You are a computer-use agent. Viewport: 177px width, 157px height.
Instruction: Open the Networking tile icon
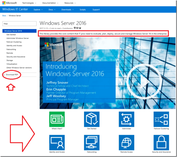click(x=92, y=142)
